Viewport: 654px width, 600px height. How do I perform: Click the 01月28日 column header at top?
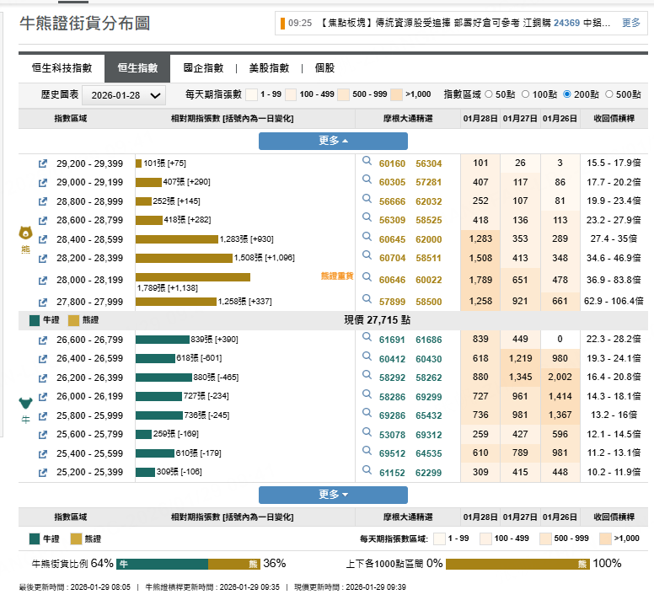480,119
